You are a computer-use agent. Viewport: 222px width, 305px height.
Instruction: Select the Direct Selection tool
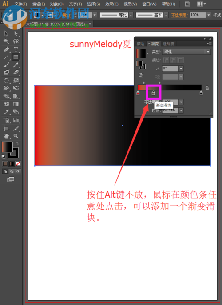tap(16, 33)
